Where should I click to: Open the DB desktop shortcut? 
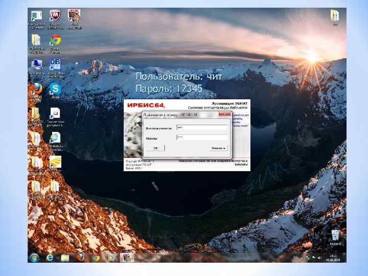55,68
